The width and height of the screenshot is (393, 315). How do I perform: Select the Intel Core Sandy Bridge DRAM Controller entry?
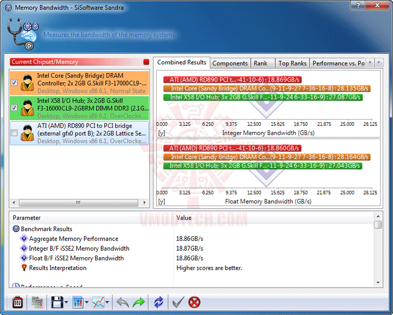tap(80, 83)
